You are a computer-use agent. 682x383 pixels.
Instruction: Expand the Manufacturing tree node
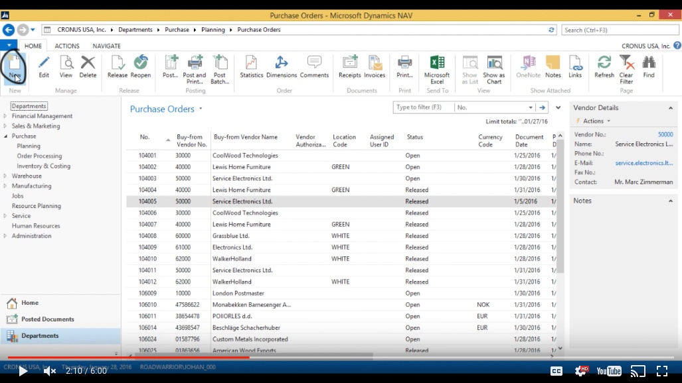click(x=5, y=186)
